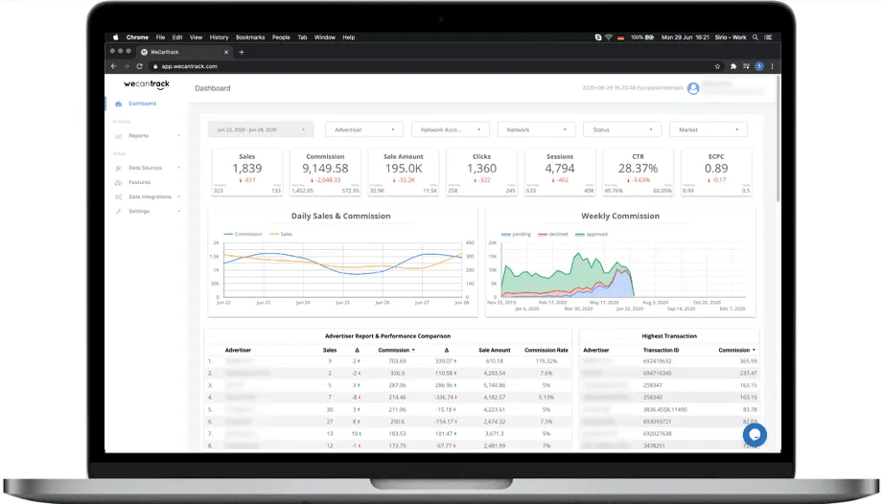Open the Network Account filter dropdown
This screenshot has width=884, height=504.
pyautogui.click(x=450, y=129)
